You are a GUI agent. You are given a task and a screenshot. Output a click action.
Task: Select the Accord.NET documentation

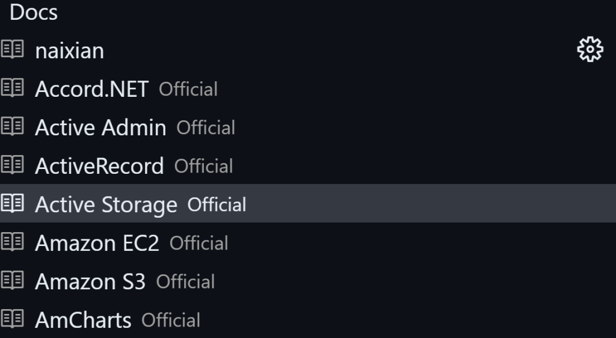tap(91, 89)
